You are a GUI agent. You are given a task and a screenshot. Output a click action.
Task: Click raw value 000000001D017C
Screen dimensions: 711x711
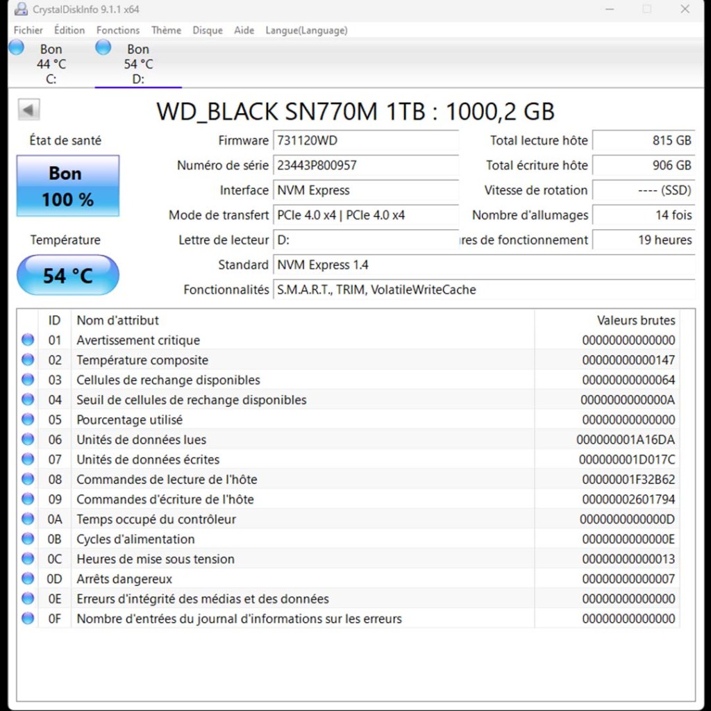click(627, 460)
